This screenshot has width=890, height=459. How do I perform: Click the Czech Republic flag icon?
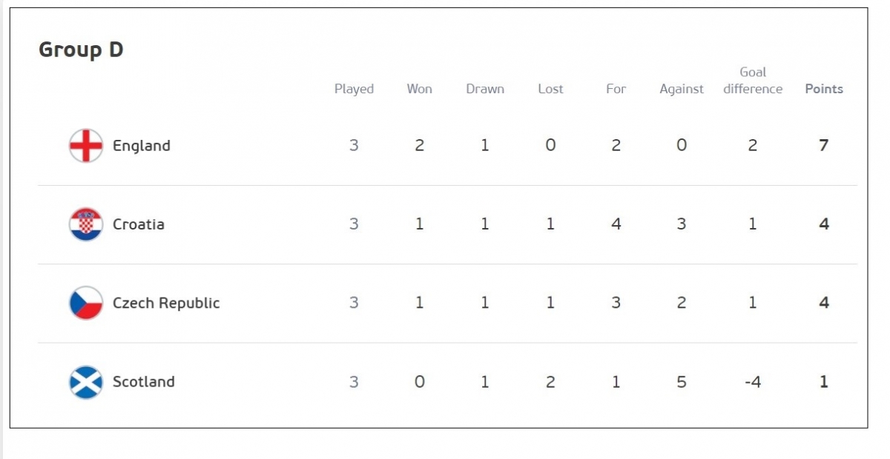pos(86,303)
